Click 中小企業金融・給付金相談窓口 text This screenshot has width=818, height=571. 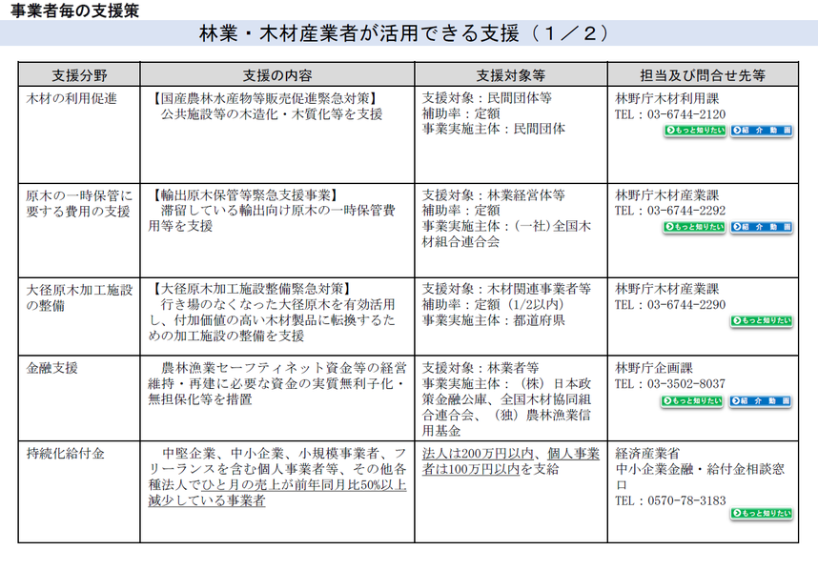coord(700,477)
